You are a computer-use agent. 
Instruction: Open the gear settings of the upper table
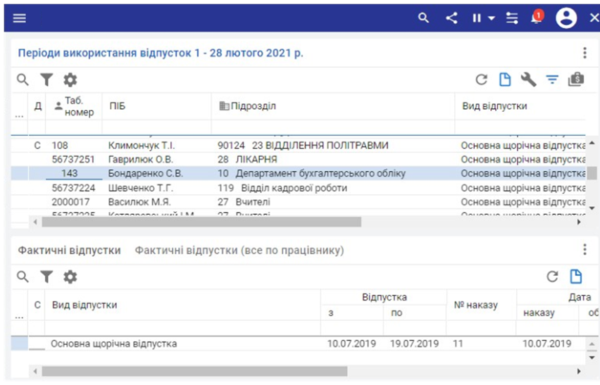(70, 80)
